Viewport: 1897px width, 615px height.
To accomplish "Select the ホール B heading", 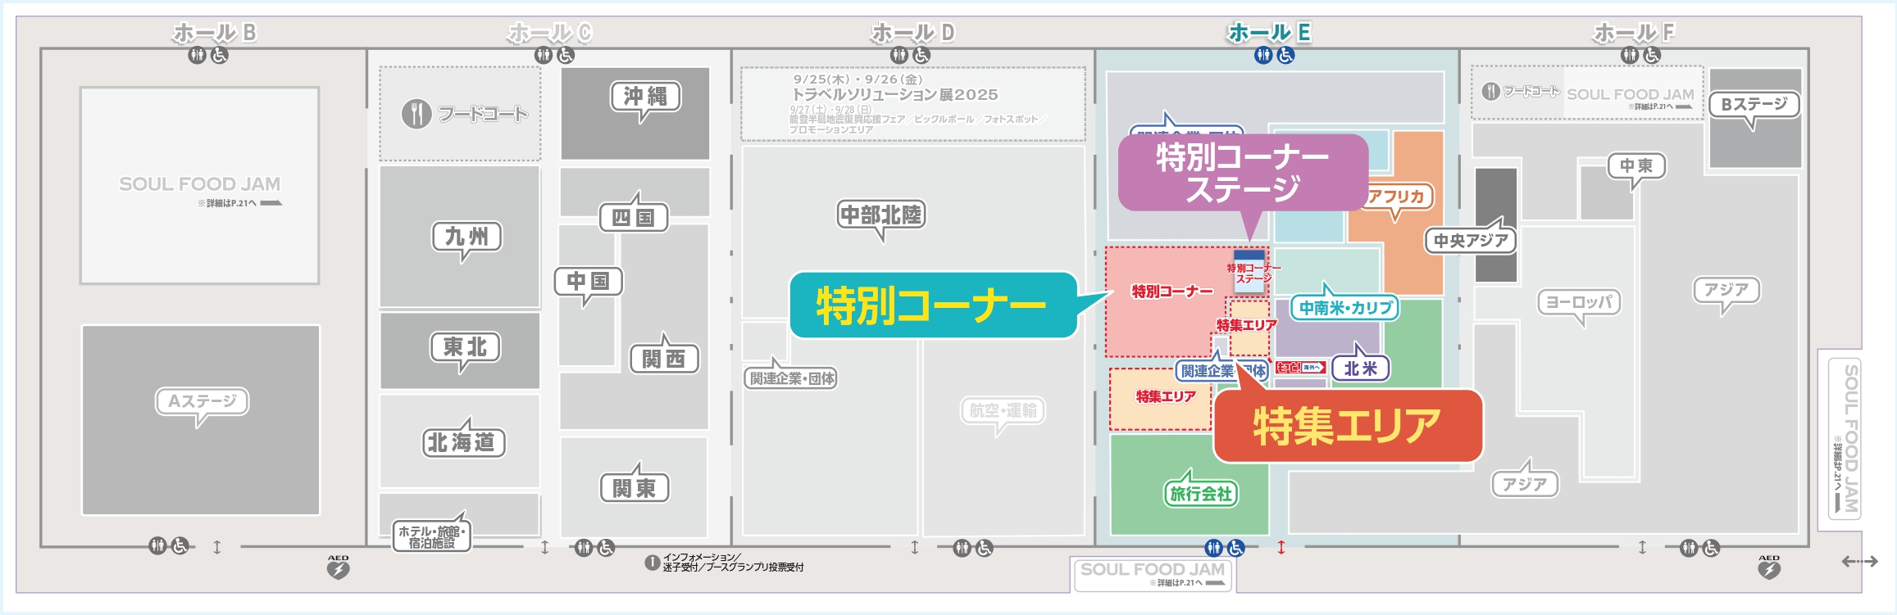I will [x=215, y=33].
